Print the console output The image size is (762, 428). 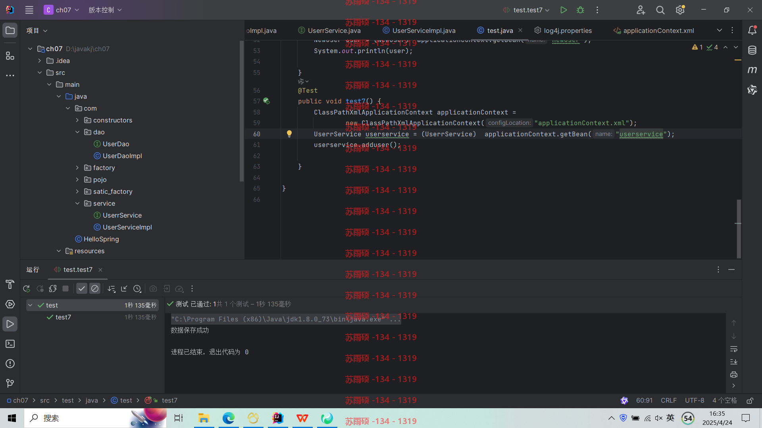coord(734,374)
